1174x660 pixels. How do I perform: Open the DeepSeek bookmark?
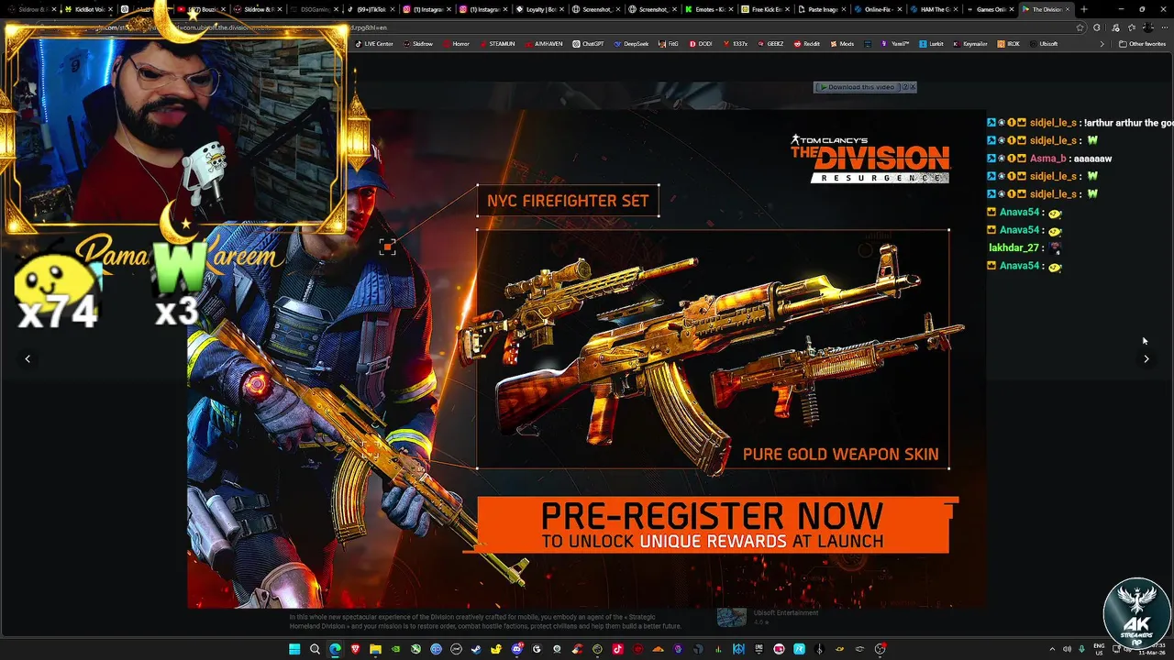coord(631,44)
